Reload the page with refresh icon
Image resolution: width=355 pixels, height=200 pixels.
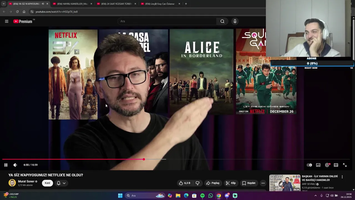coord(17,12)
